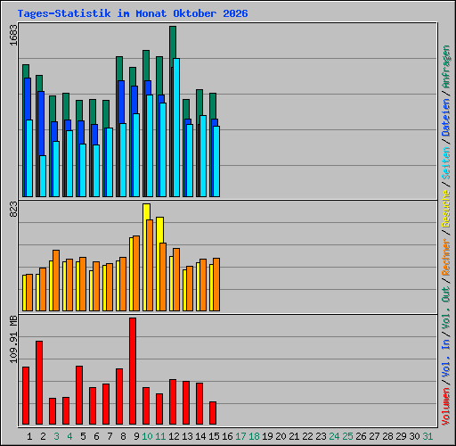The width and height of the screenshot is (456, 446).
Task: Click the red Volumen bar on day 8
Action: (x=119, y=397)
